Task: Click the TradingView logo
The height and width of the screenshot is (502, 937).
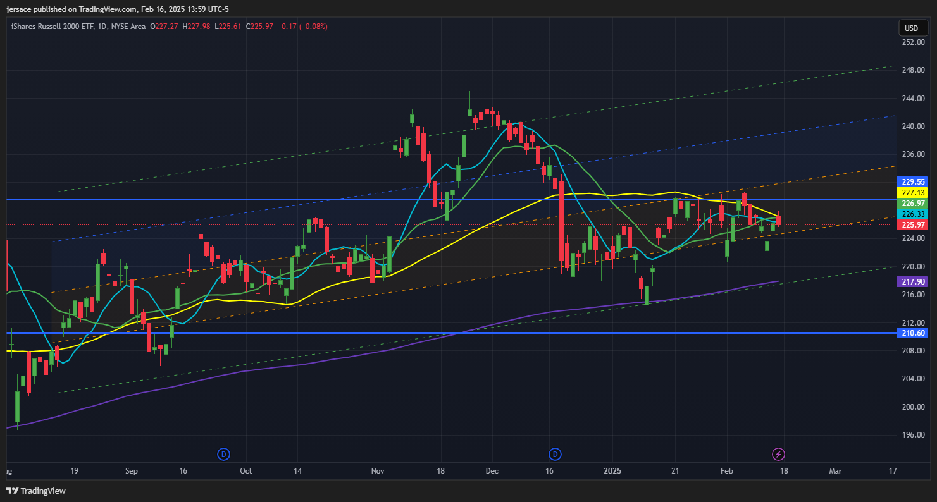Action: click(36, 491)
